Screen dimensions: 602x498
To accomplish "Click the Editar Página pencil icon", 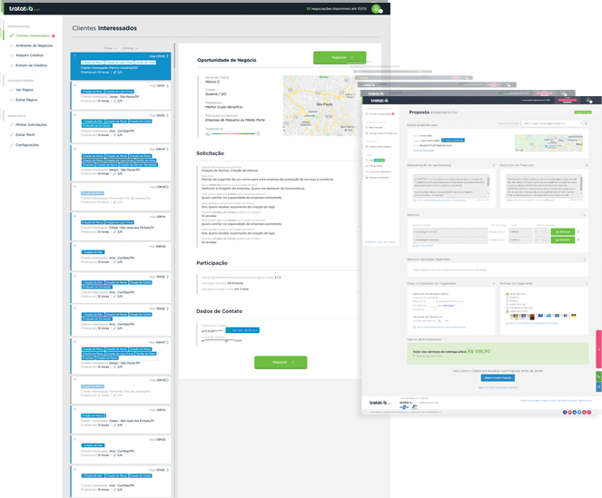I will pyautogui.click(x=12, y=98).
